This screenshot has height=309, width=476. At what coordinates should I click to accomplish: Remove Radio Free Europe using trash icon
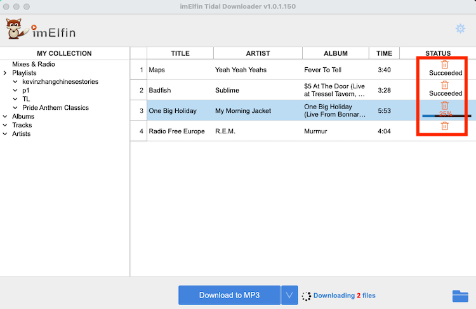click(x=445, y=126)
